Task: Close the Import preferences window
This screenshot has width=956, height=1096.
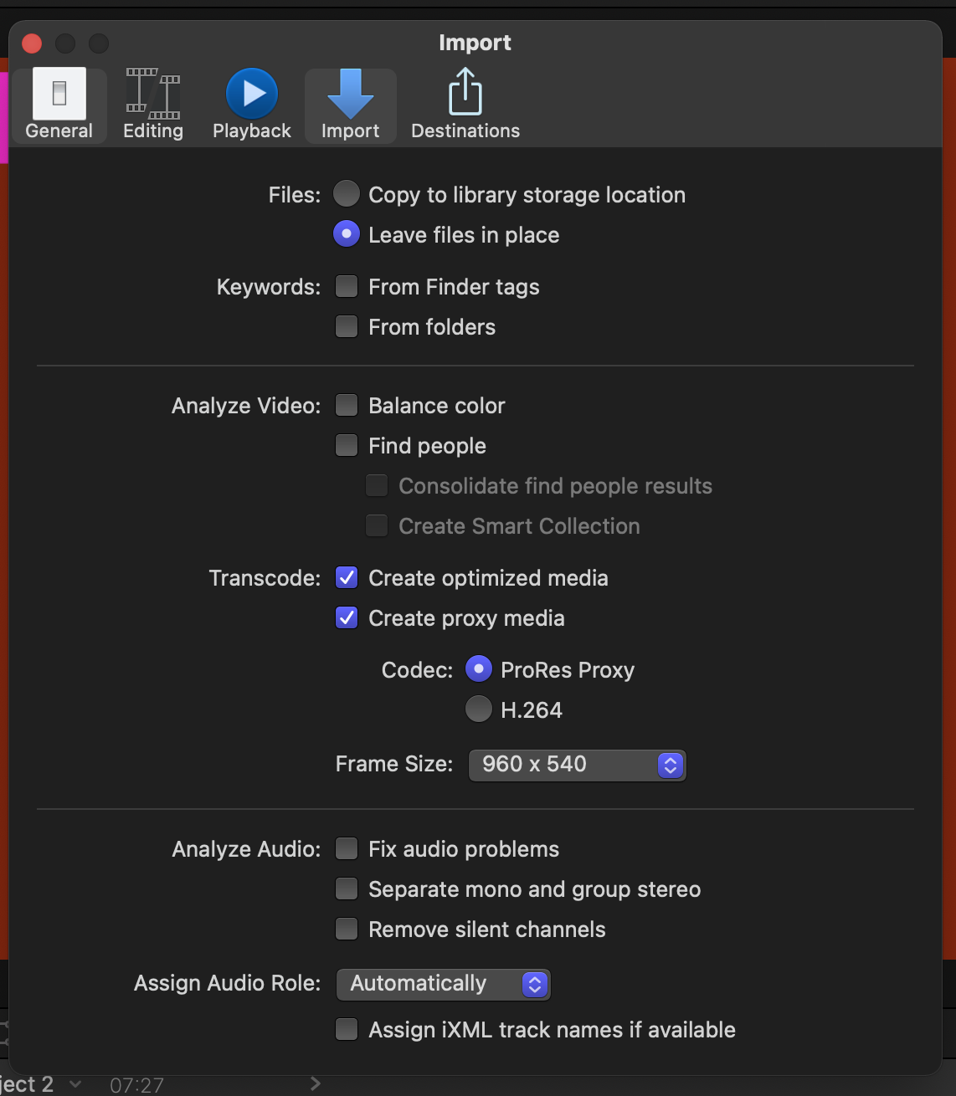Action: [32, 44]
